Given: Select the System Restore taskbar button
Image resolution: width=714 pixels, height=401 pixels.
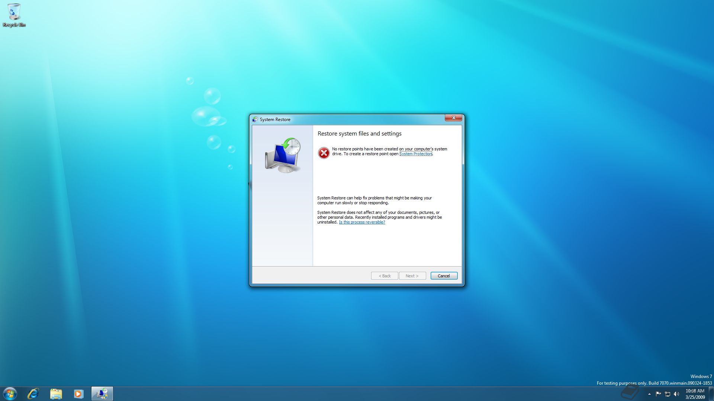Looking at the screenshot, I should pos(102,394).
